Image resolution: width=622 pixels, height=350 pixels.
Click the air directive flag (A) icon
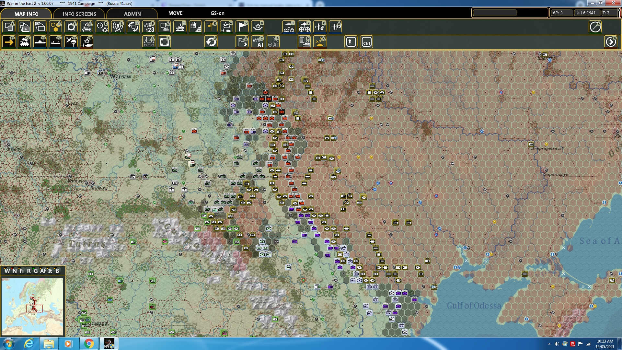(335, 27)
